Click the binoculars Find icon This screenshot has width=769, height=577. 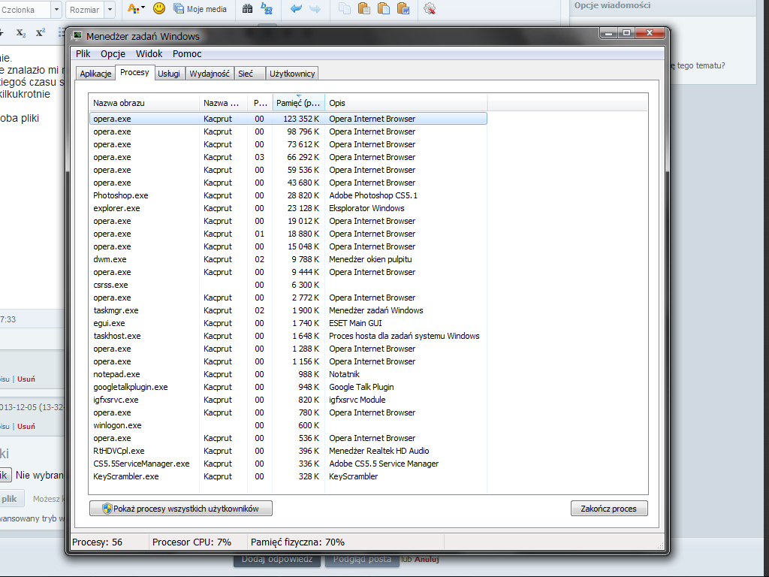248,8
